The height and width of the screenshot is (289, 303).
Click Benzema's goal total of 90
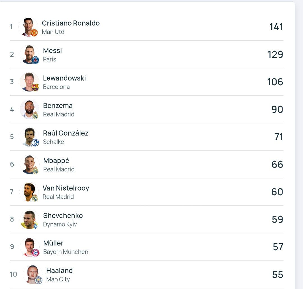277,109
